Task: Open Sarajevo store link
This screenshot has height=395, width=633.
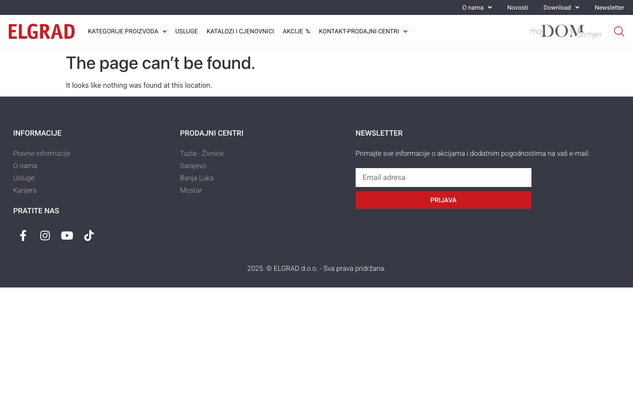Action: [193, 165]
